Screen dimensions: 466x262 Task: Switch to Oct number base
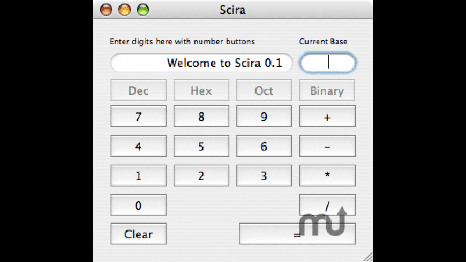[264, 90]
